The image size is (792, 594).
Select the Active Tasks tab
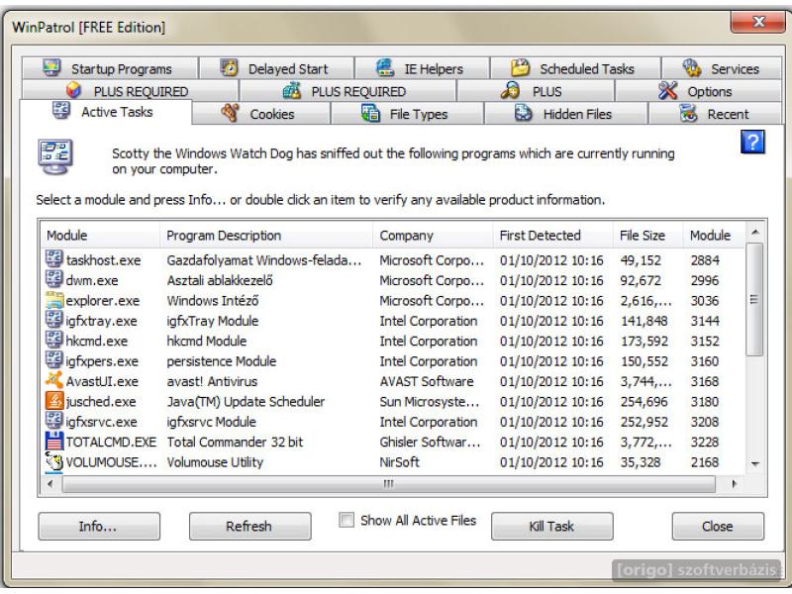point(106,112)
